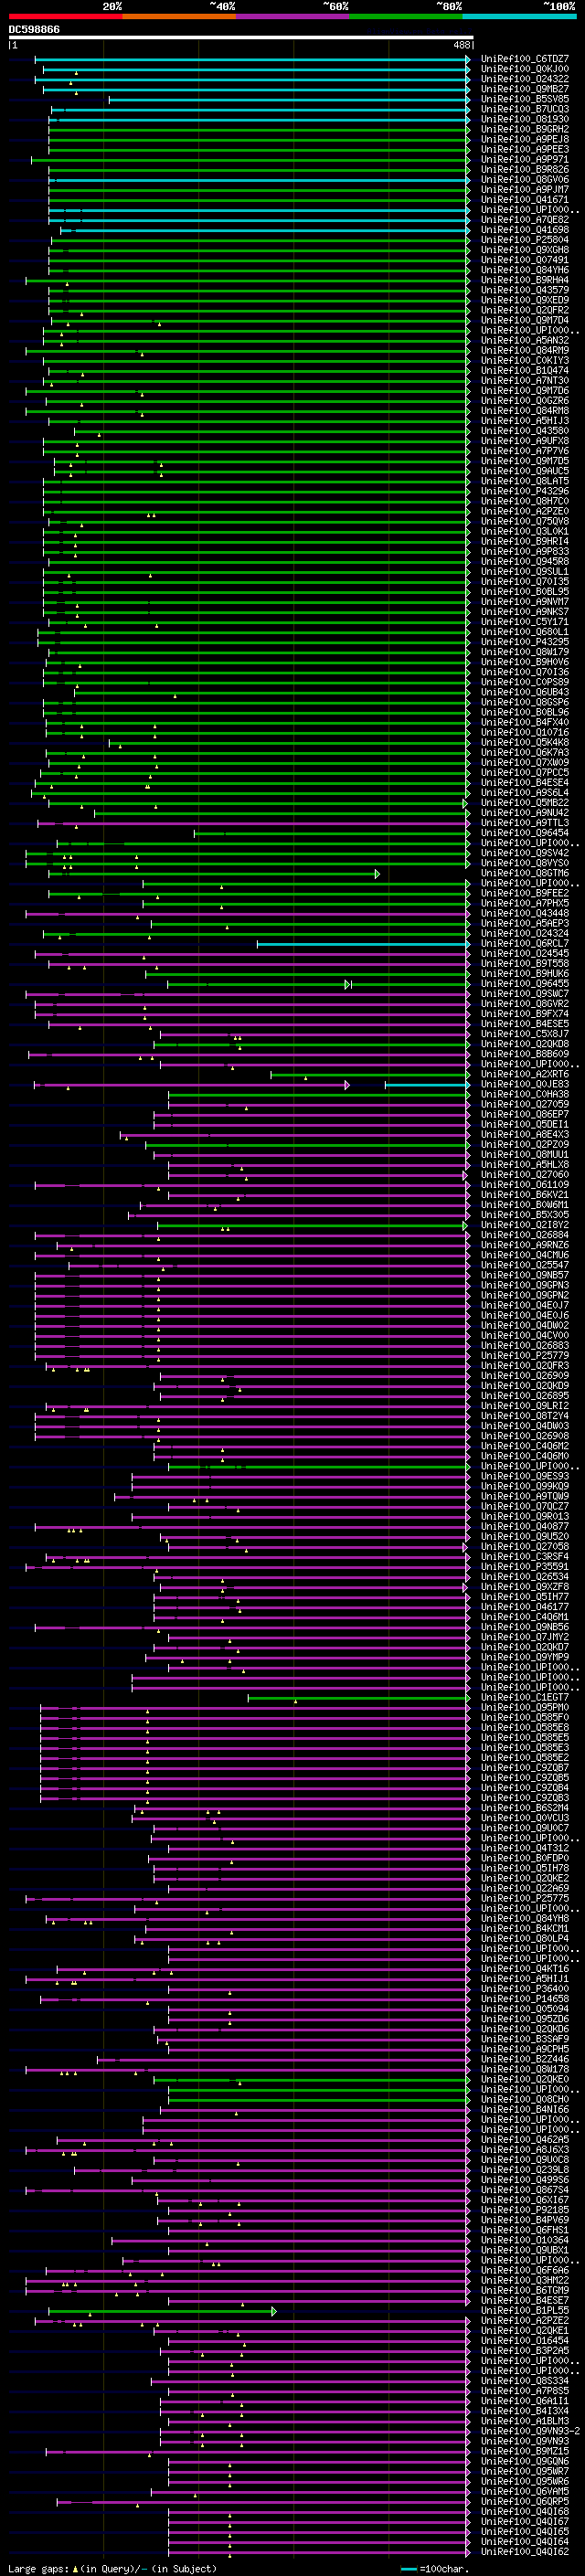Select hit label UniRef100_C5X8J7
The height and width of the screenshot is (2576, 585).
(x=525, y=1034)
